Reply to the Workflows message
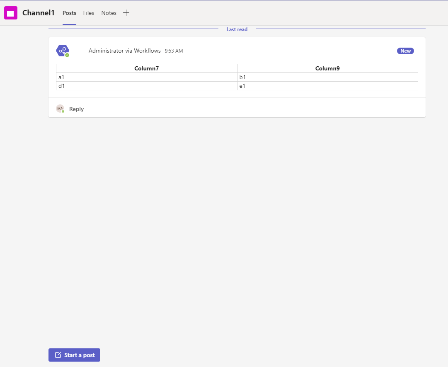 coord(76,109)
